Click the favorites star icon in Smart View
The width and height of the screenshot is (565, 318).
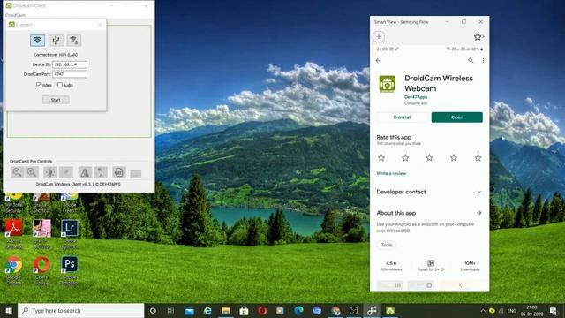point(478,36)
